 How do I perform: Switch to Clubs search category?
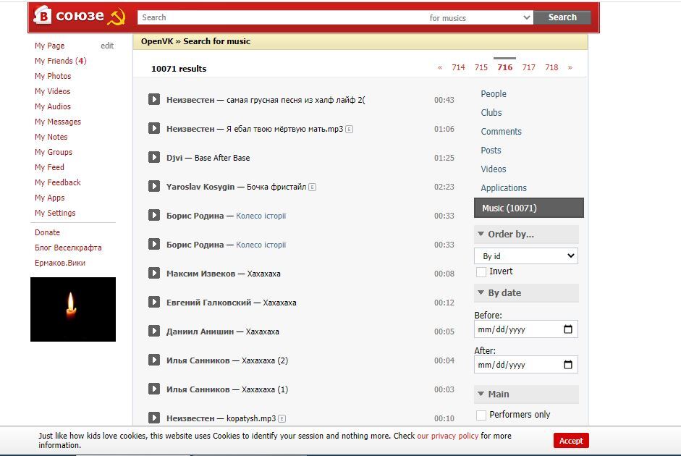coord(491,112)
